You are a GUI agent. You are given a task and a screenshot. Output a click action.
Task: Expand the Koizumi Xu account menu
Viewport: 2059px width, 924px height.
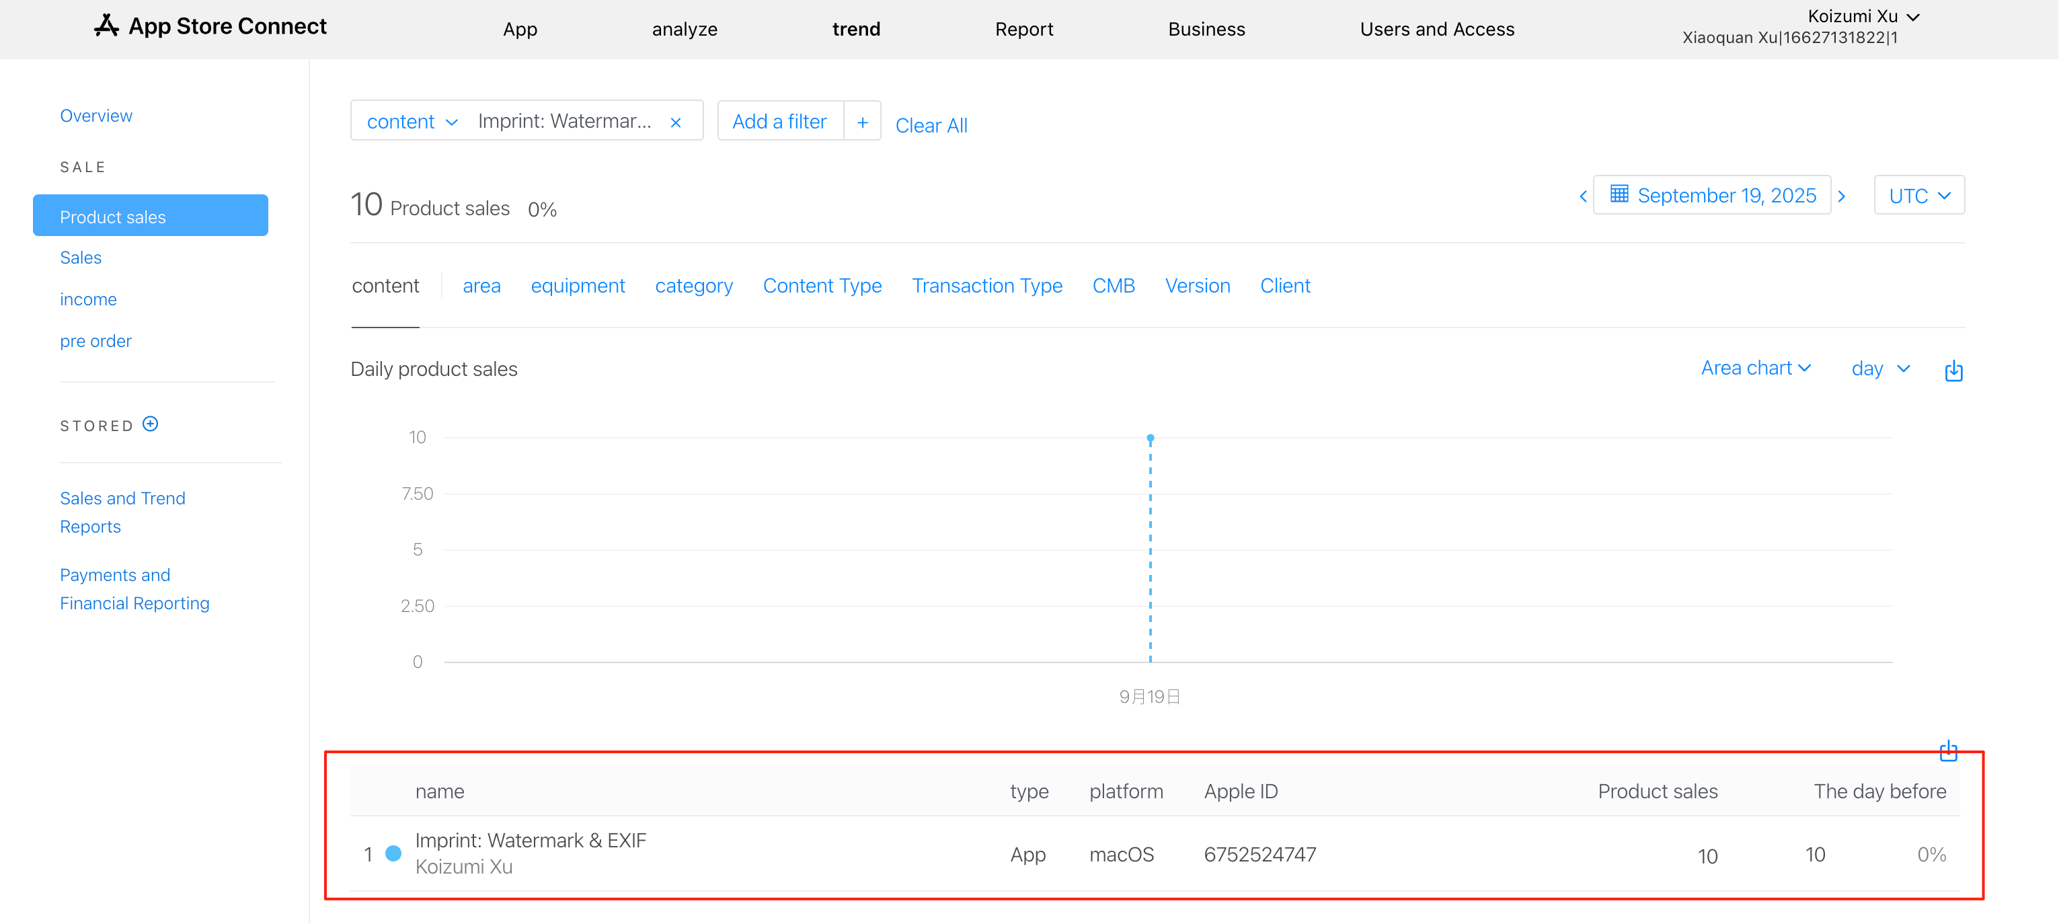point(1863,17)
